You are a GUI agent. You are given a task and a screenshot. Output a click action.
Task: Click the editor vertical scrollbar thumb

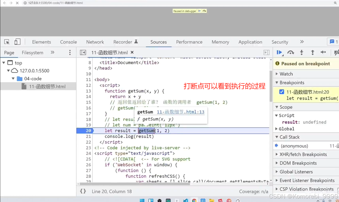tap(271, 86)
